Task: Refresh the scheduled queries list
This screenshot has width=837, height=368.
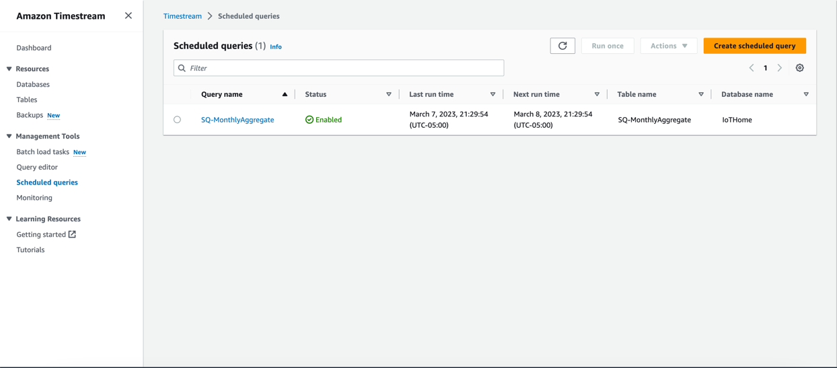Action: click(x=562, y=46)
